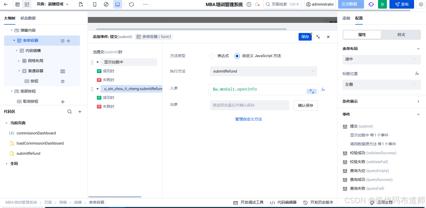Screen dimensions: 426x208
Task: Open the 标题位置 左侧 dropdown
Action: click(x=382, y=84)
